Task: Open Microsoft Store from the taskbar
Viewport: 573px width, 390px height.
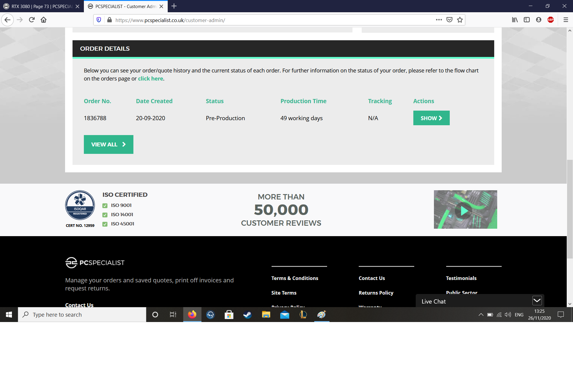Action: tap(229, 315)
